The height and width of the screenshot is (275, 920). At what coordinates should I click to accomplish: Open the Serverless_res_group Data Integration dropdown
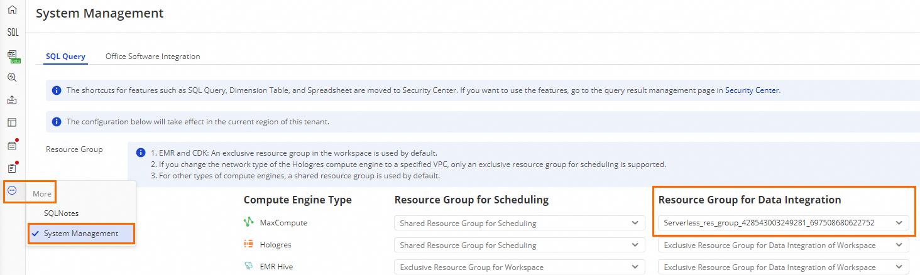coord(783,223)
